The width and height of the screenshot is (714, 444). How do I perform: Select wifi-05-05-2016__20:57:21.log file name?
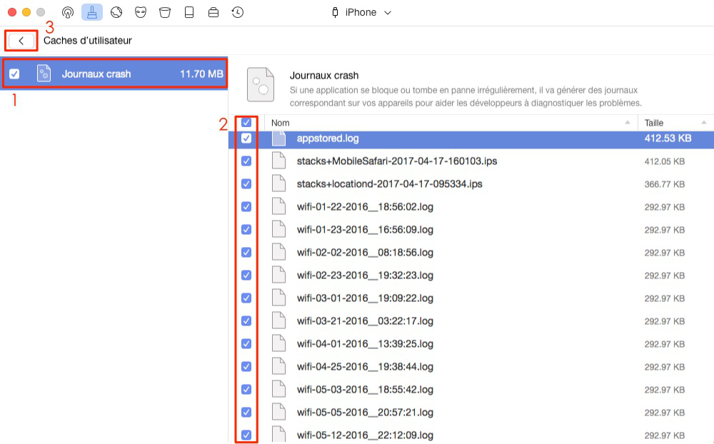[x=365, y=412]
